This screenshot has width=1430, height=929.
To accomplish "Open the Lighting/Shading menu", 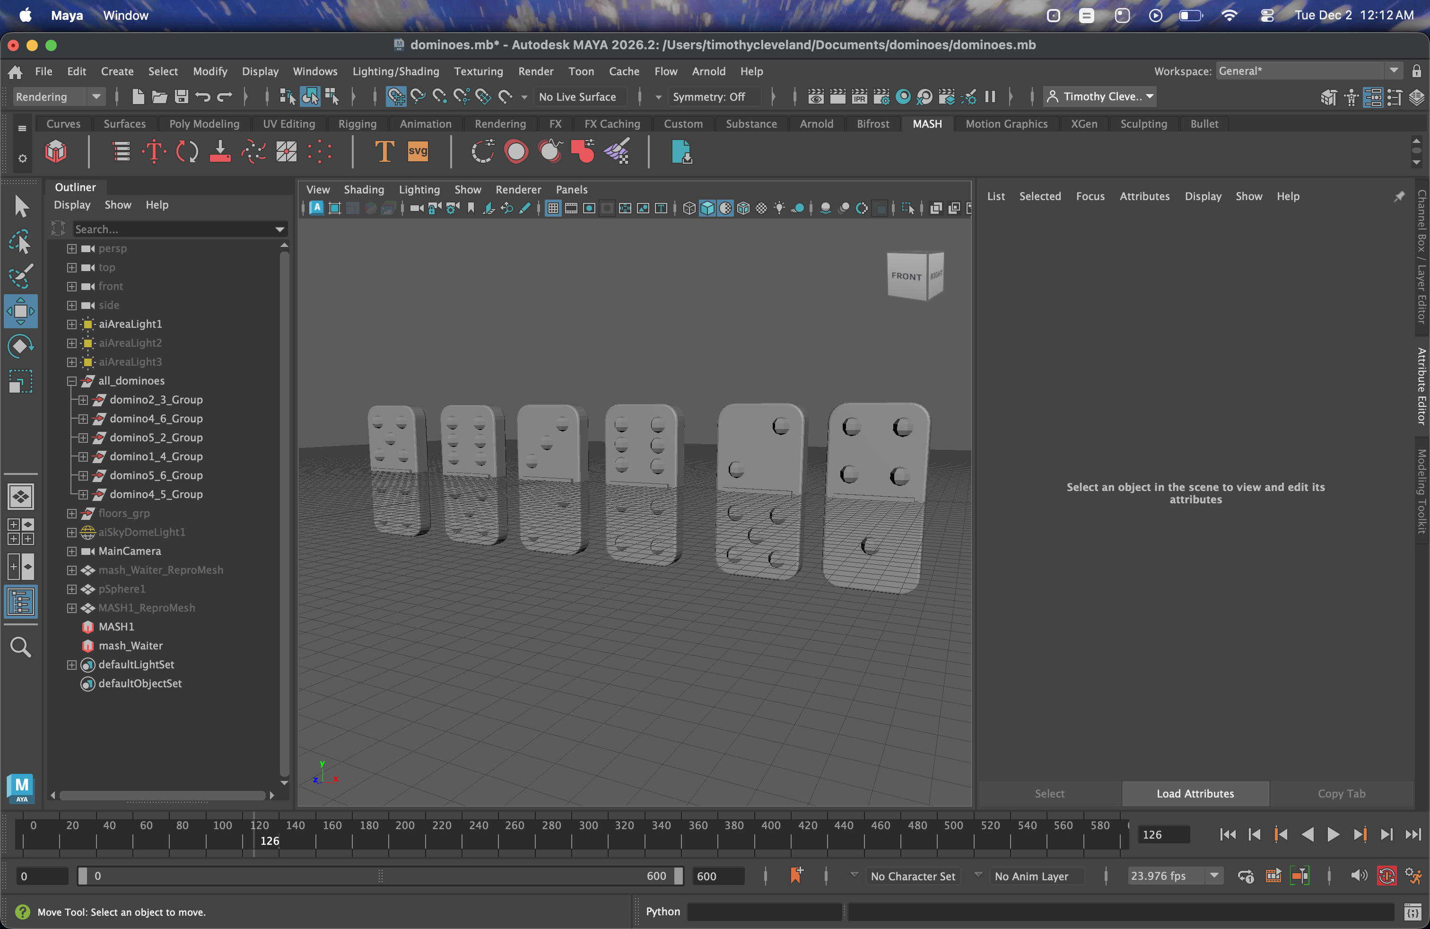I will click(x=395, y=71).
